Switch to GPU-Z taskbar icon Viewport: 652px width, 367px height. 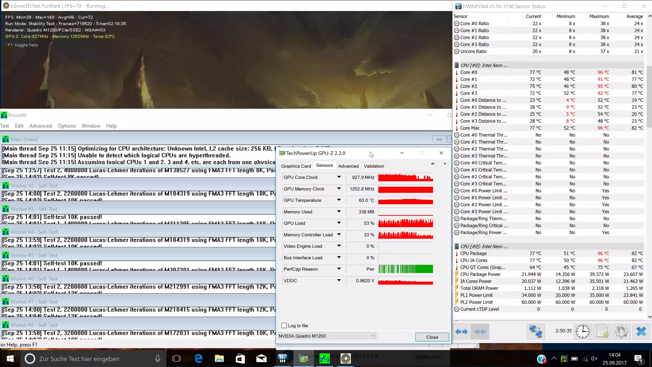[304, 359]
